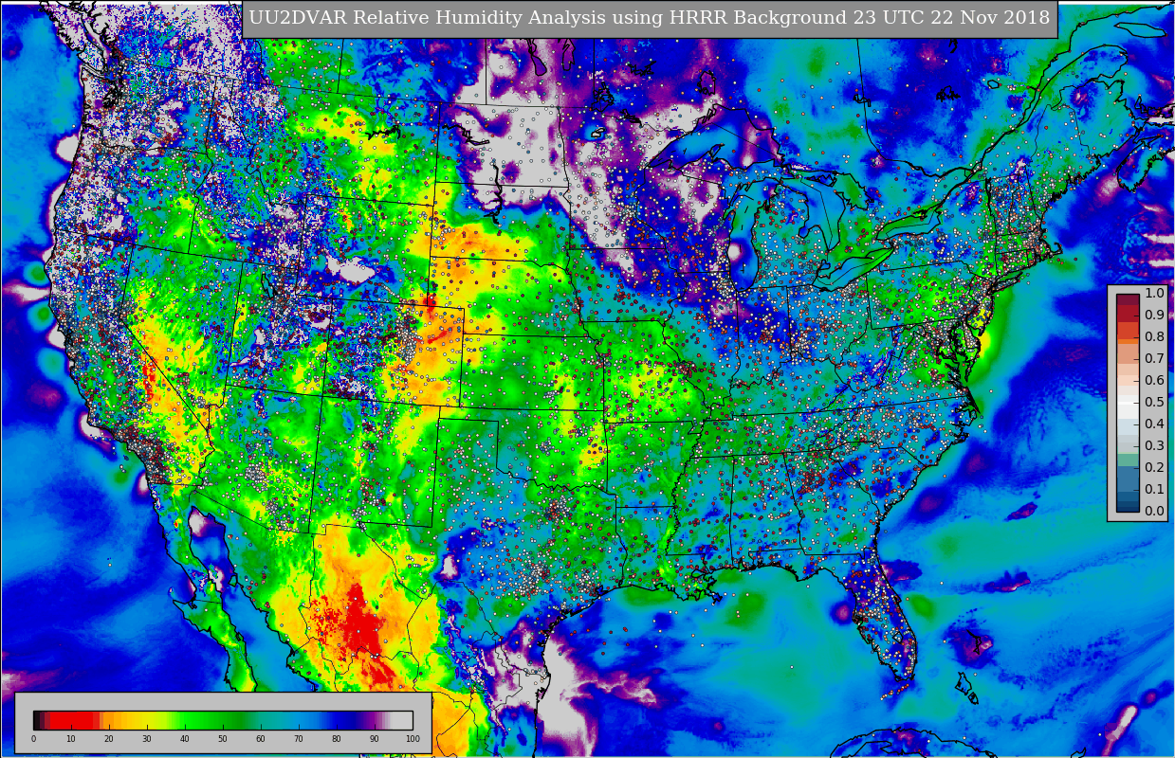Click the 0.7 label on the right legend

coord(1154,358)
